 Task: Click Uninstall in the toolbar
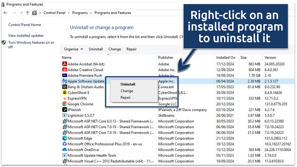96,49
